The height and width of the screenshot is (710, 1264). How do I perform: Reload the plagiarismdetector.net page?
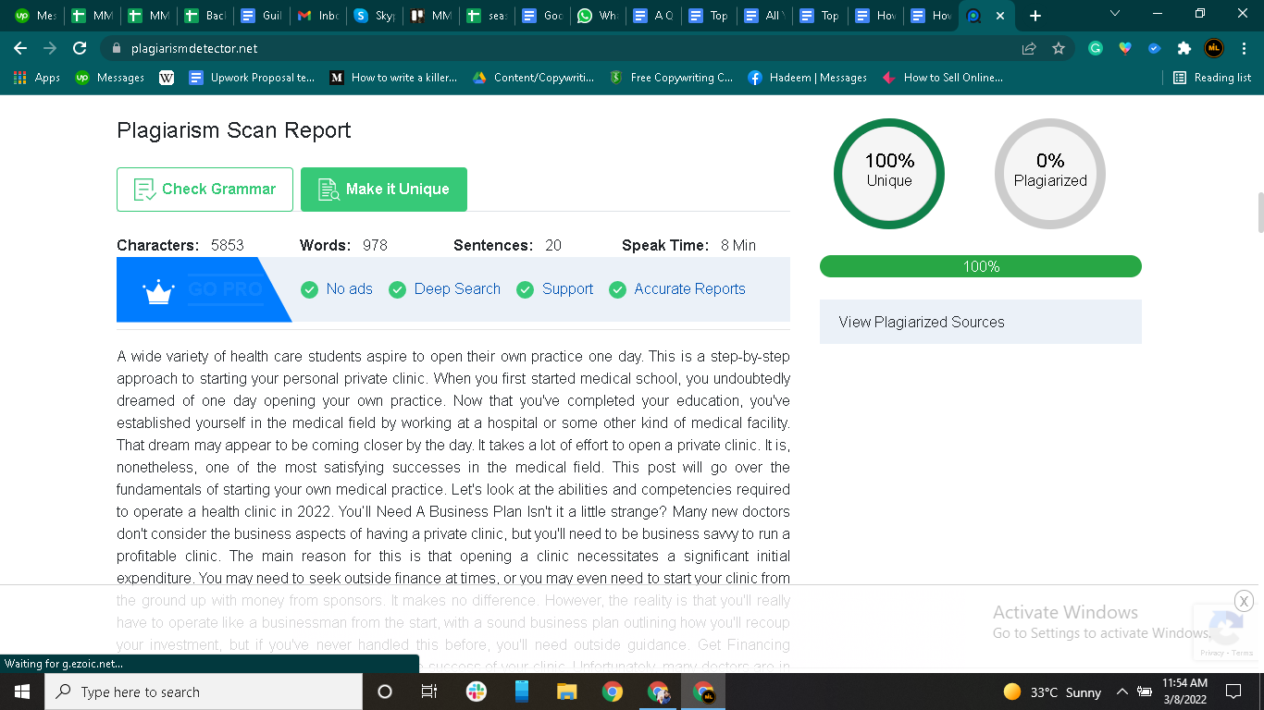(80, 48)
